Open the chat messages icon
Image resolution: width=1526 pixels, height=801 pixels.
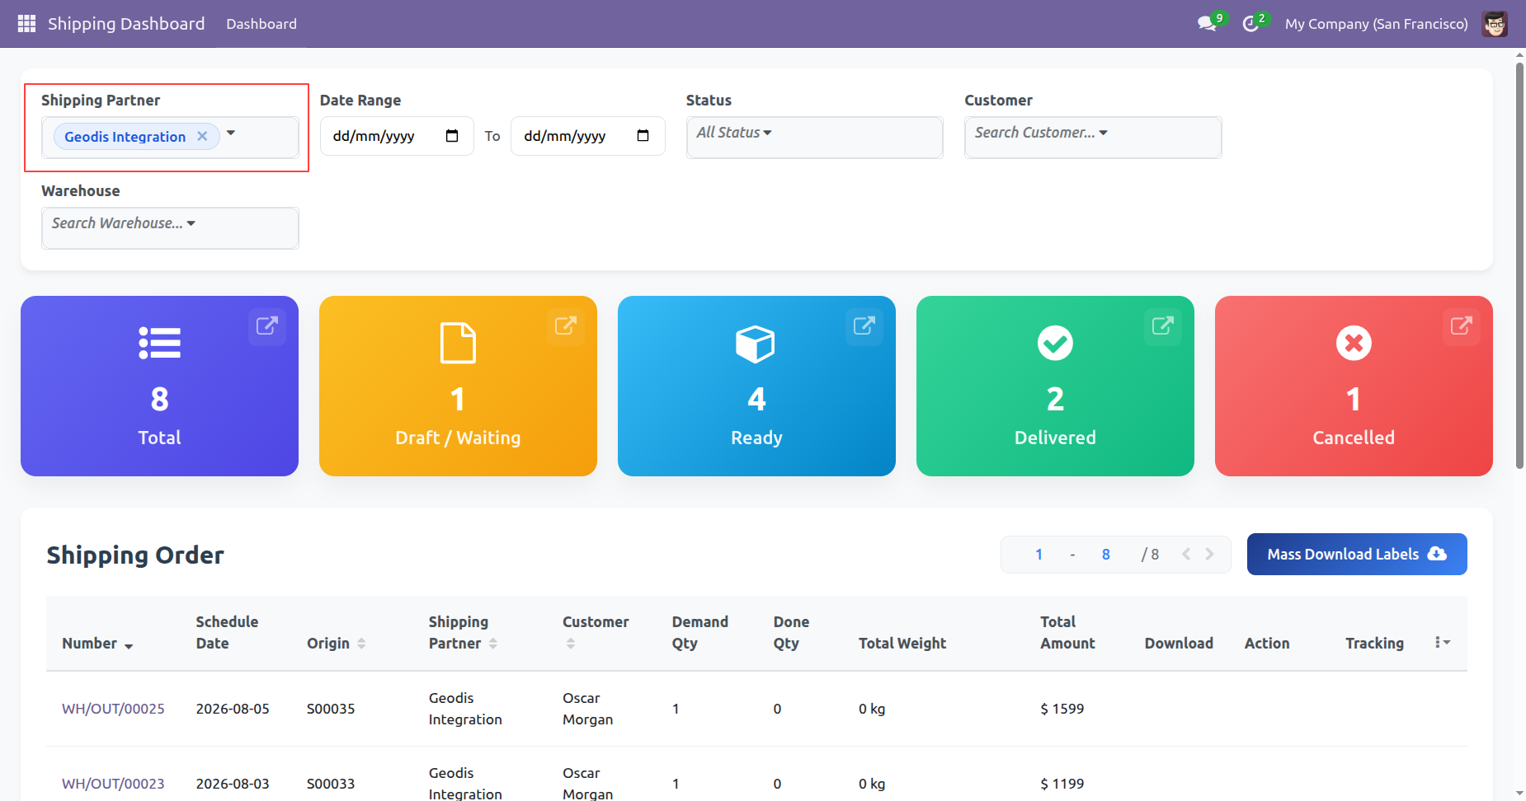tap(1208, 24)
